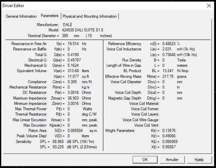Edit Nominal Diameter value 385 mm
The width and height of the screenshot is (216, 168).
click(x=65, y=36)
